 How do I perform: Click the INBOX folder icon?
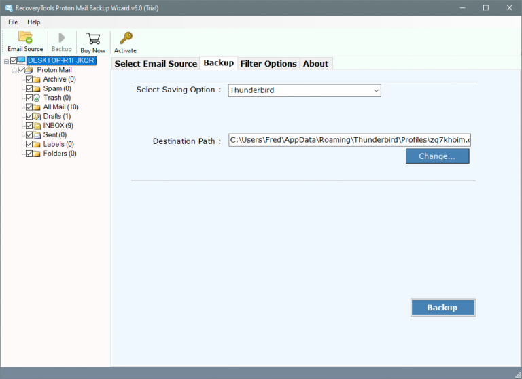[37, 126]
